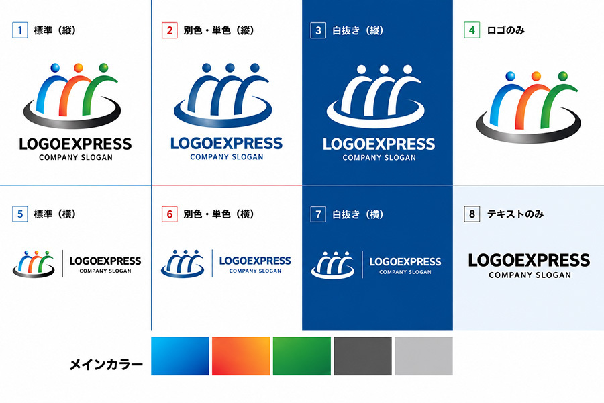604x403 pixels.
Task: Click the white reversed vertical logo
Action: (376, 97)
